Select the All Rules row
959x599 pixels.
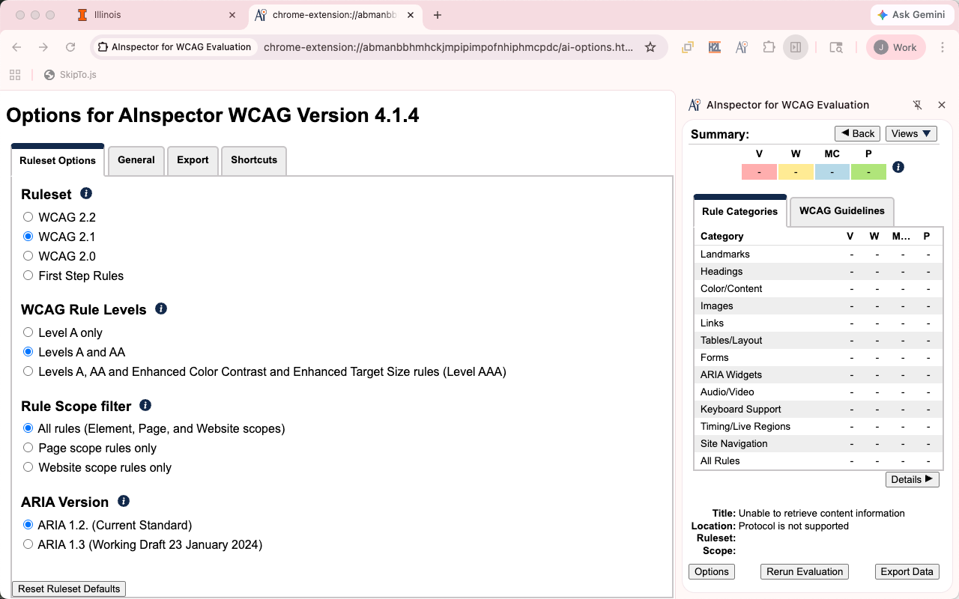(x=818, y=461)
